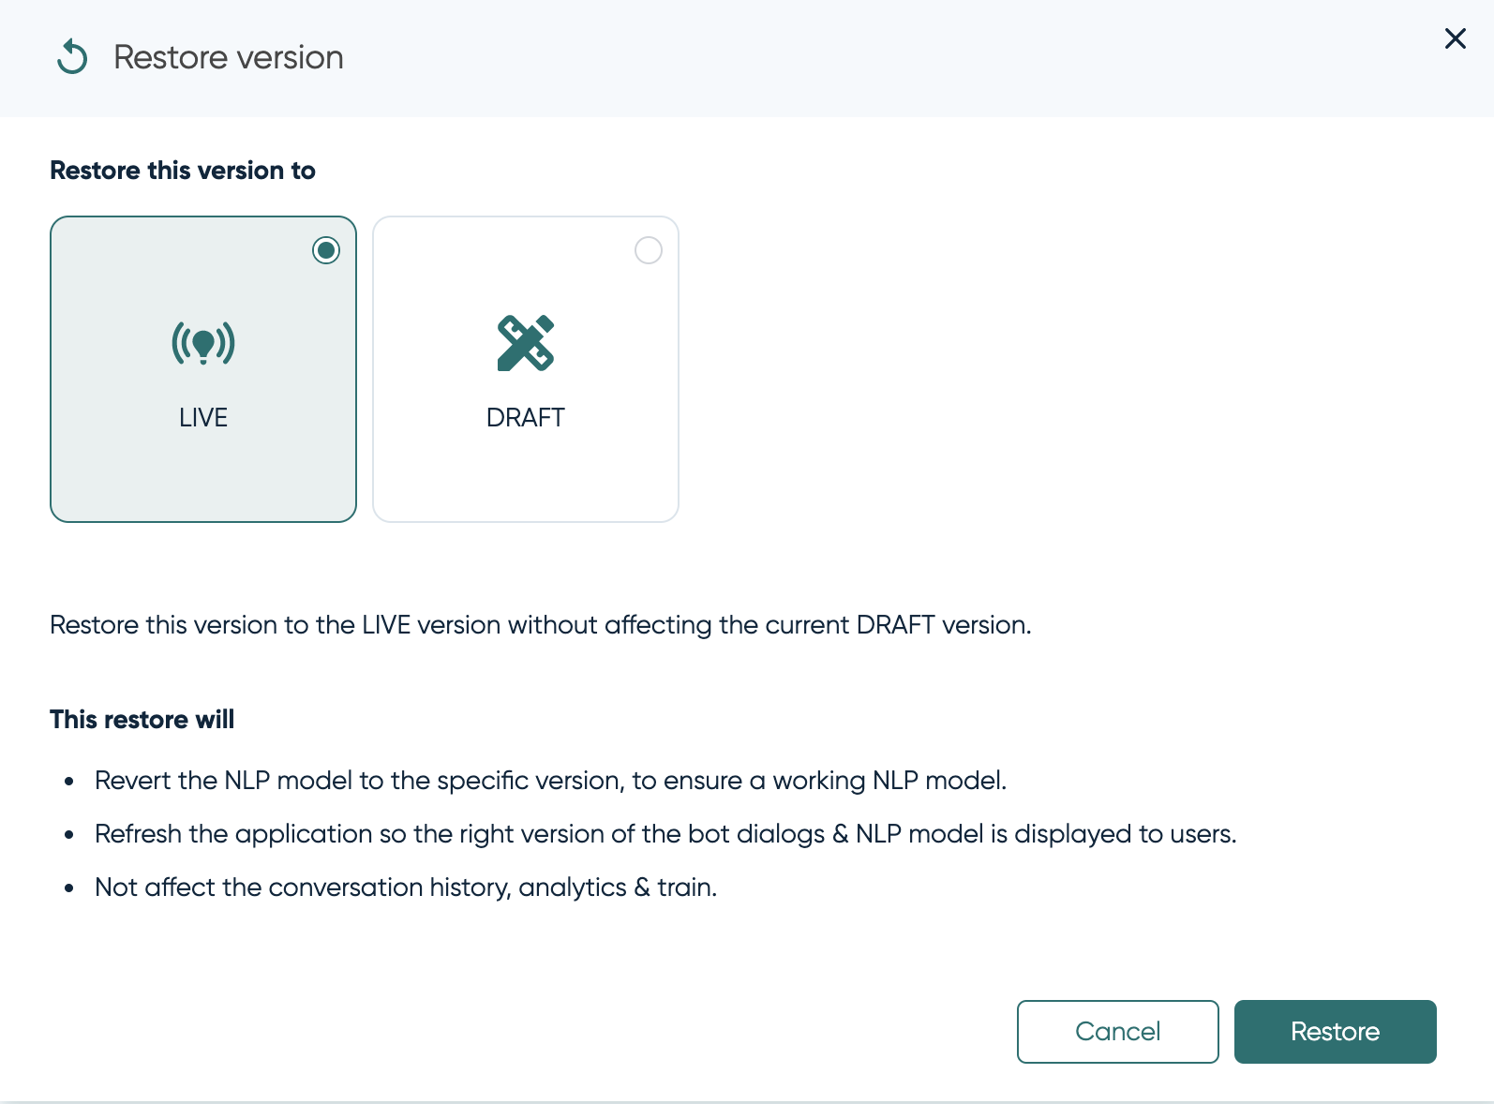
Task: Select the DRAFT radio button
Action: [649, 250]
